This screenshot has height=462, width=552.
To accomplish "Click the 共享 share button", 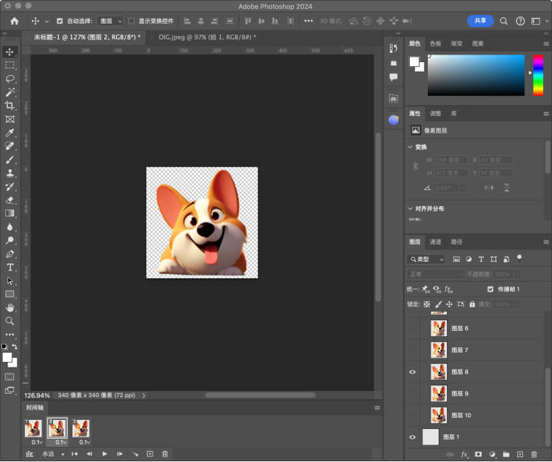I will [x=480, y=21].
